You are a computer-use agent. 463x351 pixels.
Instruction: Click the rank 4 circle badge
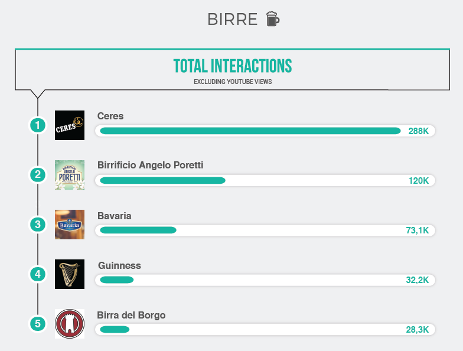pos(38,274)
